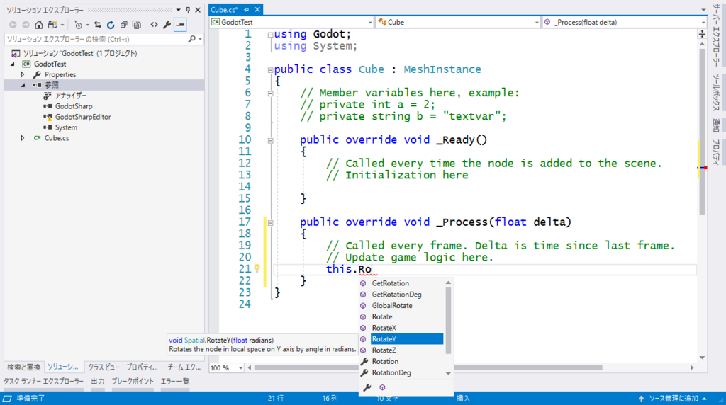The image size is (726, 405).
Task: Switch to the クラス ビュー tab
Action: [x=104, y=367]
